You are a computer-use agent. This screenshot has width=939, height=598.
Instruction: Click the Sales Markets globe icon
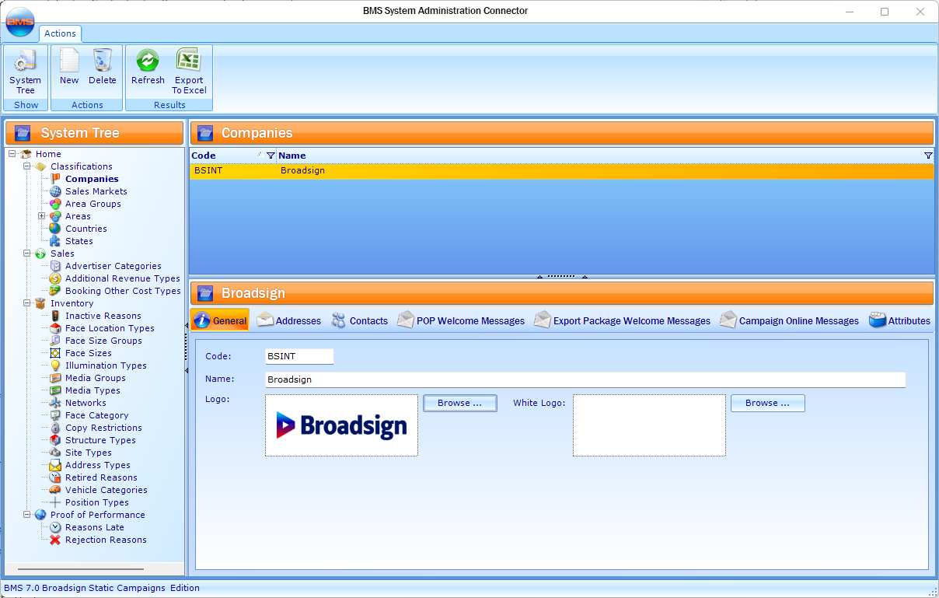tap(55, 191)
